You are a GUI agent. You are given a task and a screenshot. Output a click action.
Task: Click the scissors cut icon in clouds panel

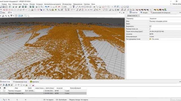tap(12, 85)
